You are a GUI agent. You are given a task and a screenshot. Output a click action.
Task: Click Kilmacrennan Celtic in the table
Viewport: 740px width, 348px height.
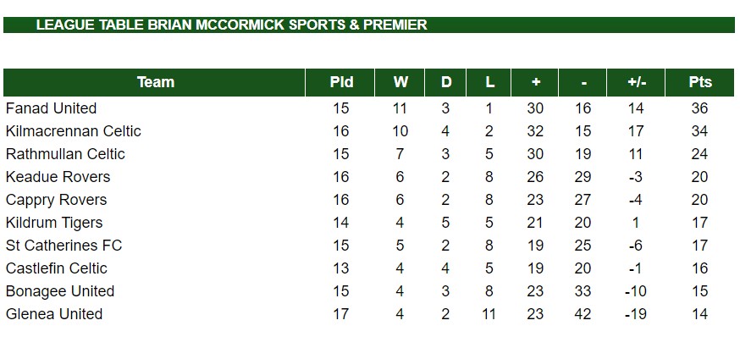tap(73, 130)
